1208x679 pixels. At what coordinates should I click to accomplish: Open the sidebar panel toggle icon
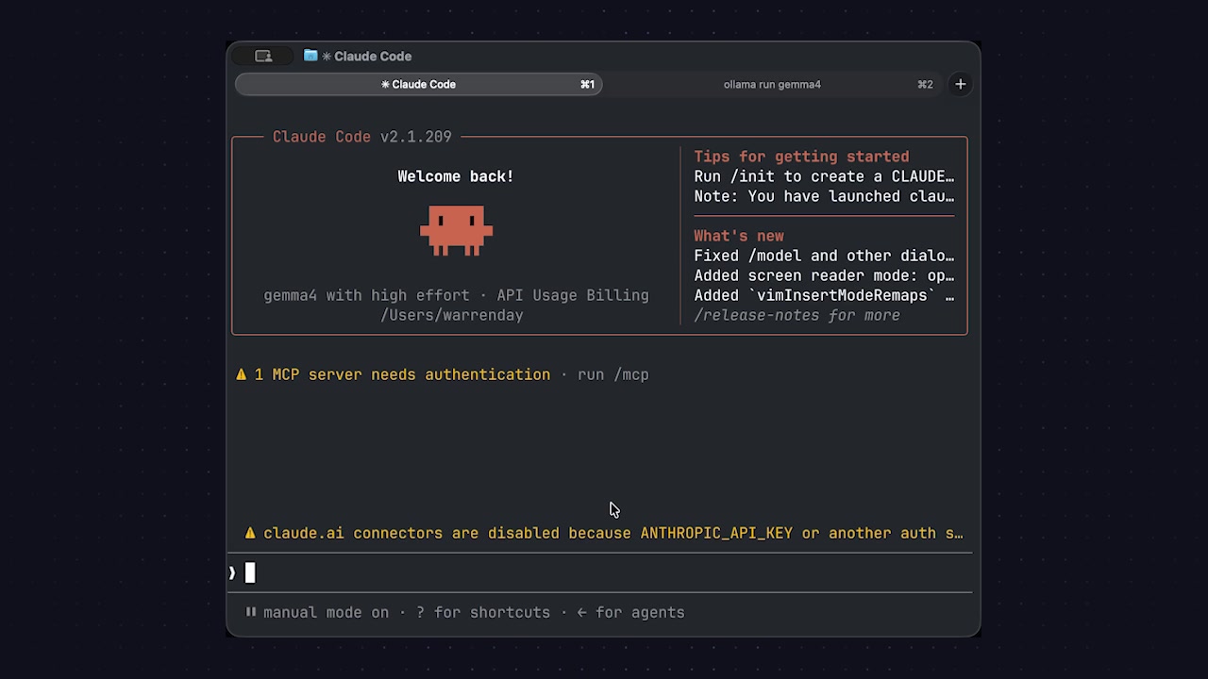point(263,57)
